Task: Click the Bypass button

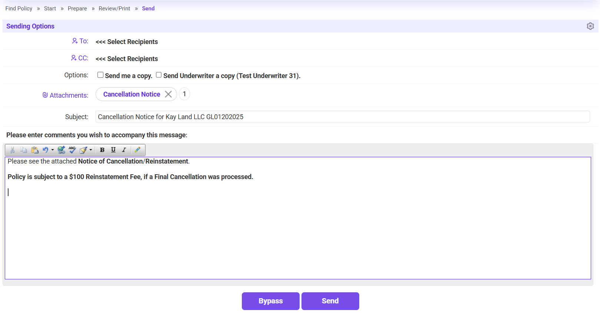Action: (270, 301)
